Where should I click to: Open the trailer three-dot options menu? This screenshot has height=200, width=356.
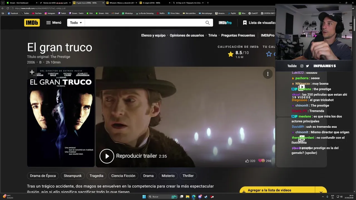click(x=268, y=74)
